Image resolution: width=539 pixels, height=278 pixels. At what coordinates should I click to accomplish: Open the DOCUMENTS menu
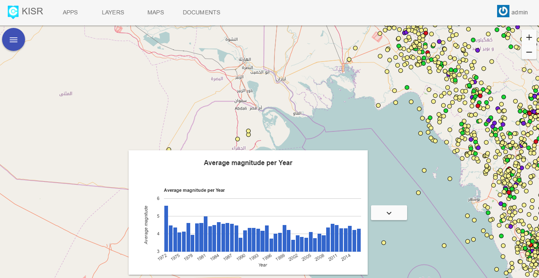click(201, 12)
